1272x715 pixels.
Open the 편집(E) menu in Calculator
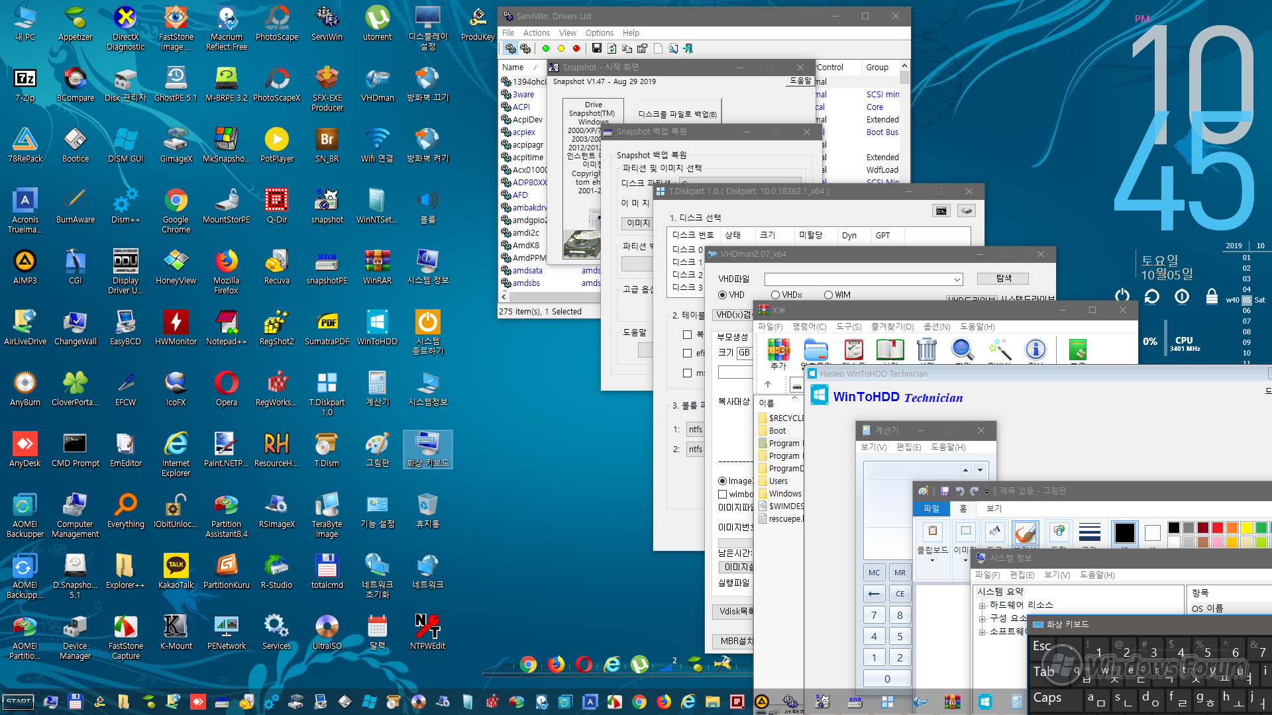[908, 448]
